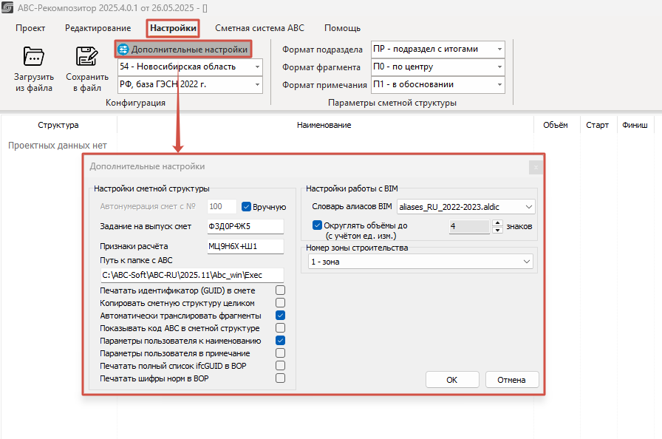Click the Проектных данных нет text

coord(58,145)
